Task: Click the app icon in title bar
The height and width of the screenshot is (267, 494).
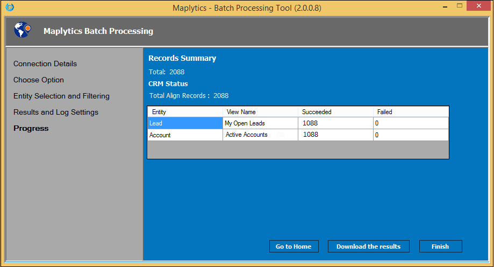Action: click(x=10, y=7)
